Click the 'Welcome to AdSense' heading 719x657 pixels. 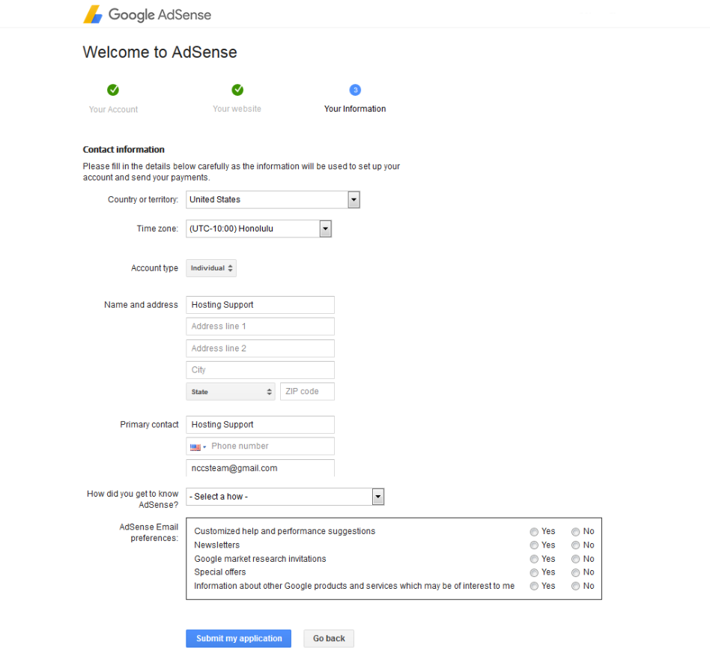click(x=160, y=52)
